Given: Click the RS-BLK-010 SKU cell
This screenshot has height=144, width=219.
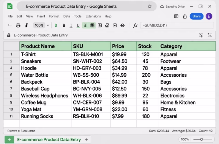Looking at the screenshot, I should pyautogui.click(x=91, y=116).
